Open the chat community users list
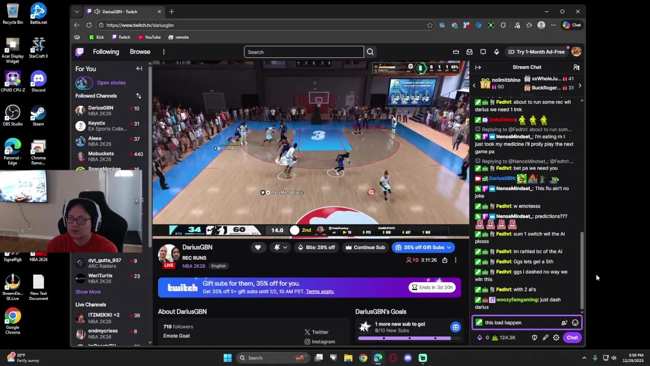The image size is (650, 366). pos(576,67)
